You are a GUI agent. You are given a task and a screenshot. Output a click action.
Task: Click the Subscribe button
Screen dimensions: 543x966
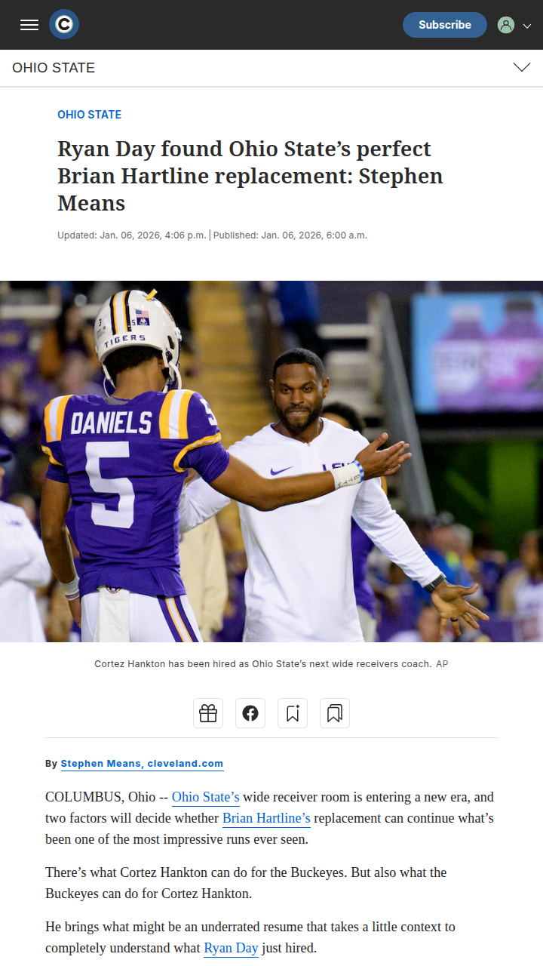[x=445, y=25]
